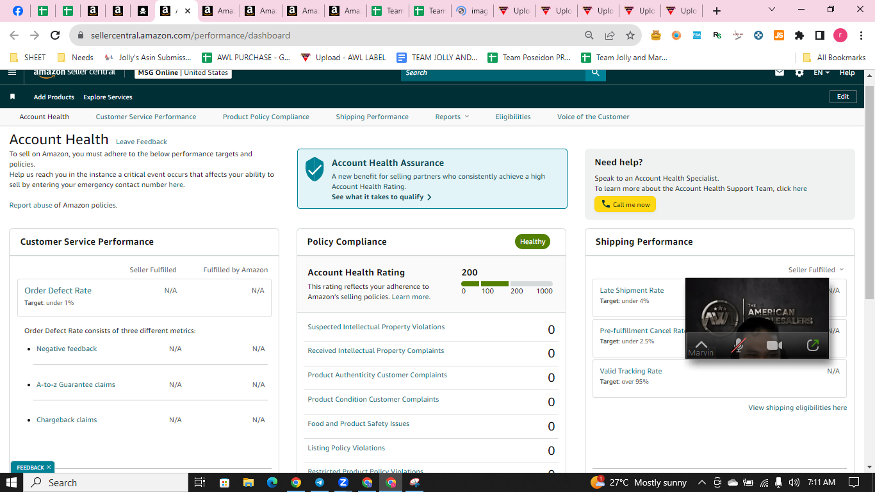Open a new browser tab
875x492 pixels.
click(717, 11)
